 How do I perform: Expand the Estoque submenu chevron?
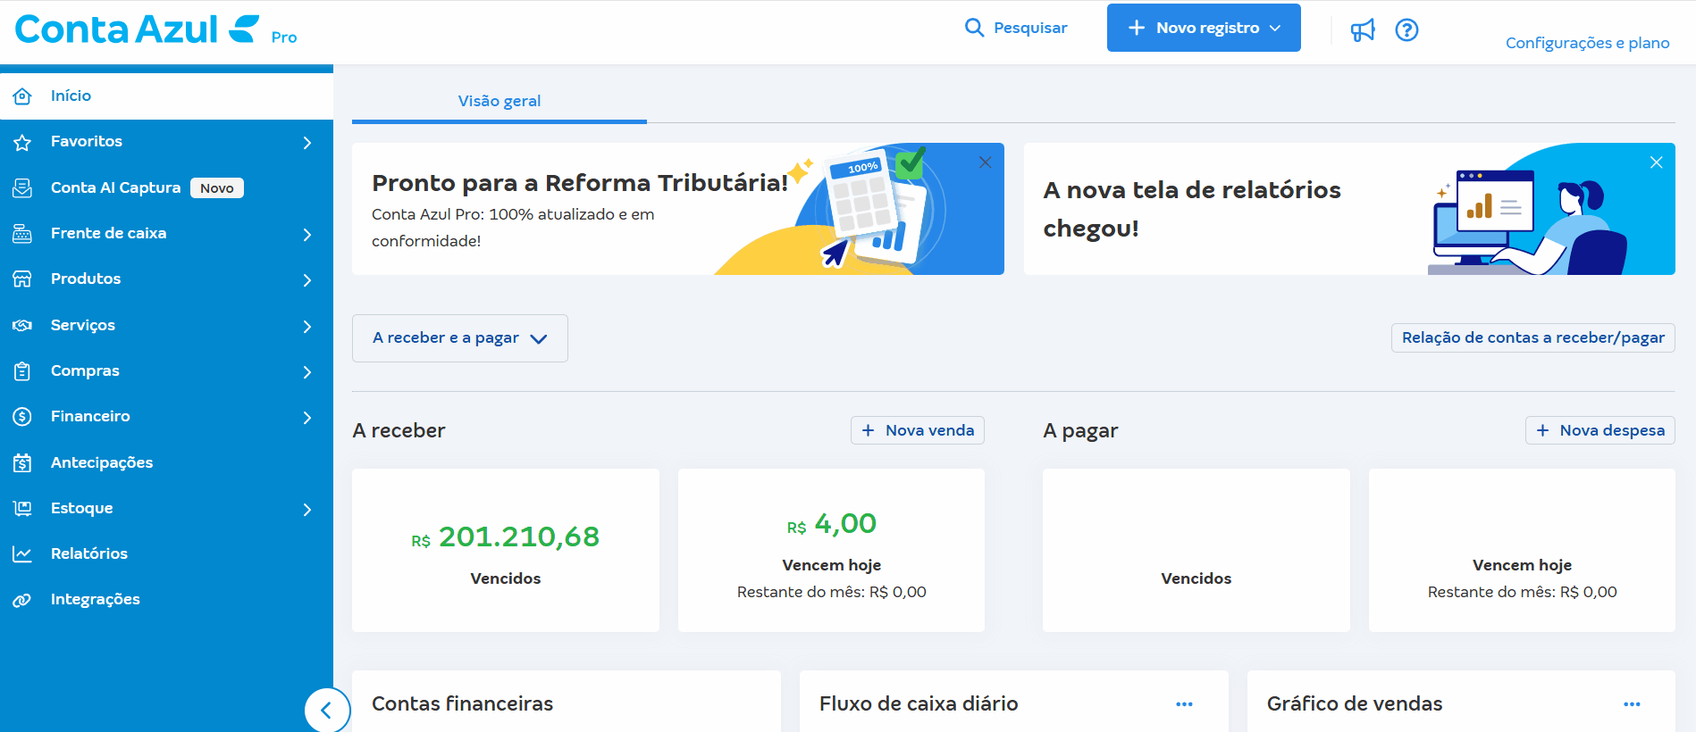[x=307, y=510]
